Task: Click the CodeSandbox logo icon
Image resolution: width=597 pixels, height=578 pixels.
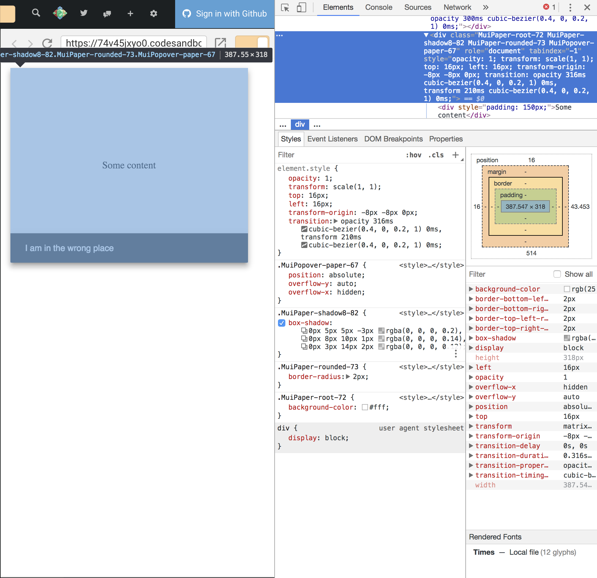Action: coord(60,13)
